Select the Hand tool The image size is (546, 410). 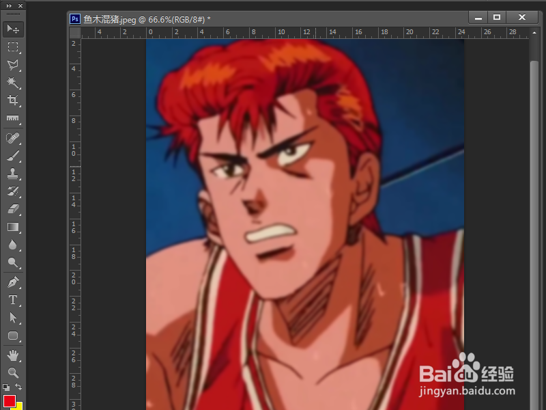[x=13, y=355]
